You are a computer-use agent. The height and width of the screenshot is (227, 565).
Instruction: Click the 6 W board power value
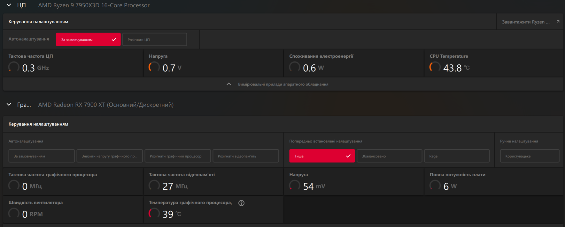[450, 186]
